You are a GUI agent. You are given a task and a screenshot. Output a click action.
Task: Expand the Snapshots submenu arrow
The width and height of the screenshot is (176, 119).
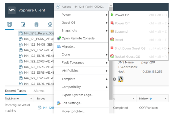pos(107,31)
